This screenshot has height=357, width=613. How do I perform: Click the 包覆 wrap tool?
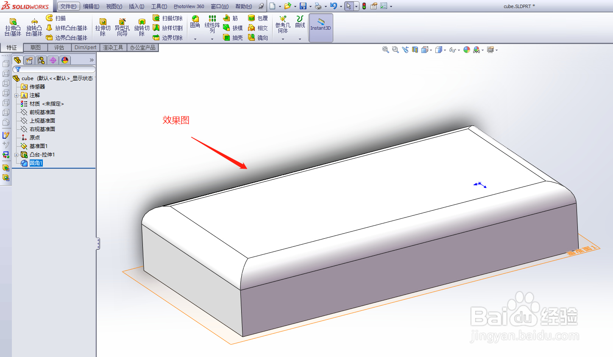[x=258, y=18]
